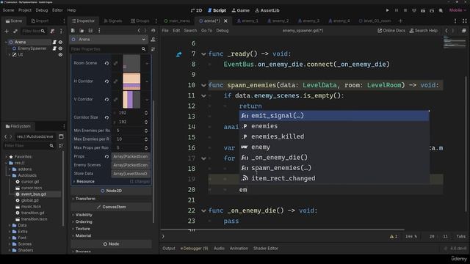Attach script icon next to node filter
Image resolution: width=470 pixels, height=264 pixels.
tap(52, 31)
